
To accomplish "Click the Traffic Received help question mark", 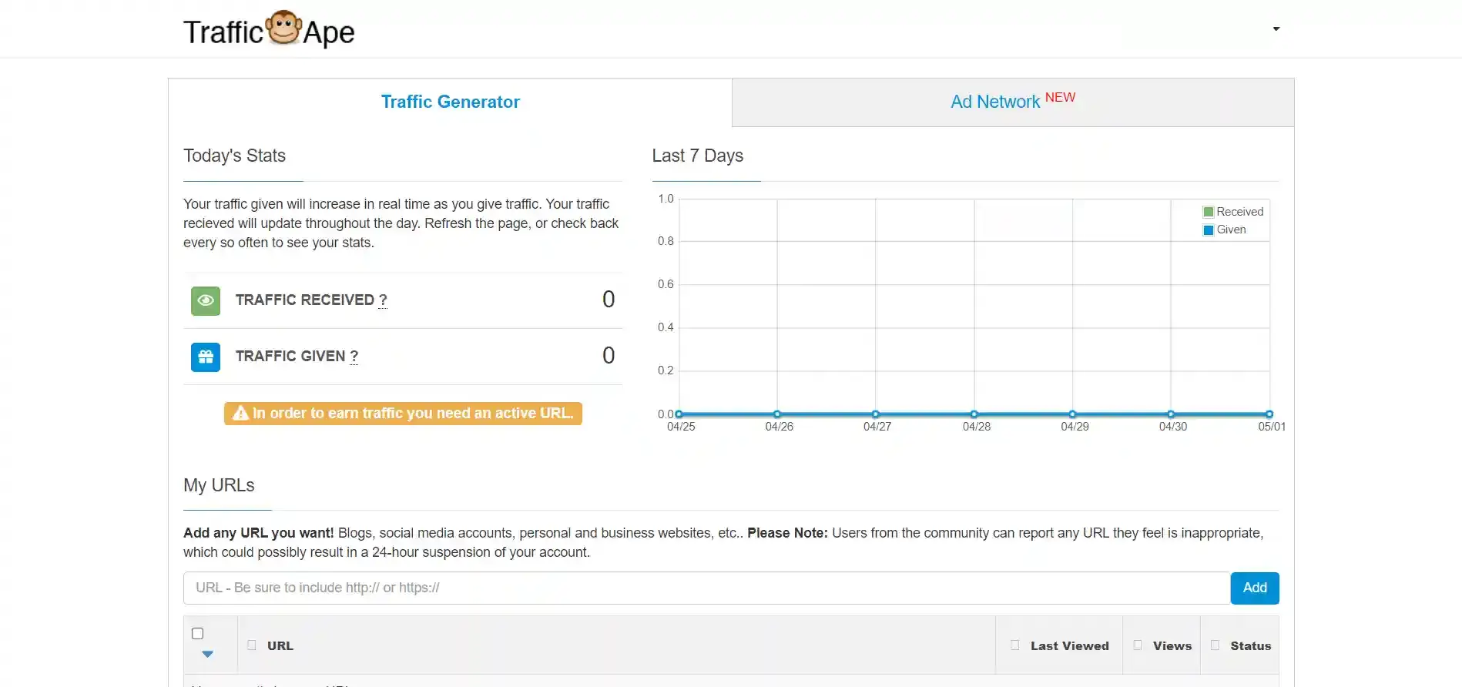I will (x=383, y=300).
